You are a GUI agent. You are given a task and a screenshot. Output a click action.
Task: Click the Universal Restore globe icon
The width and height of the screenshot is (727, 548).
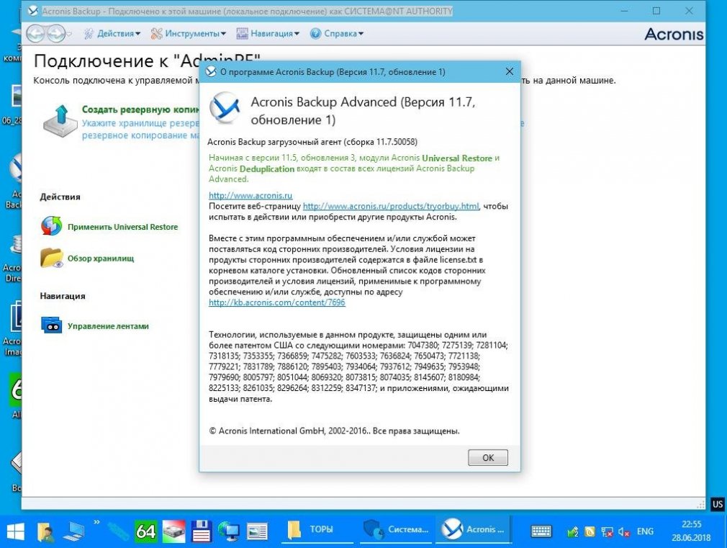(51, 226)
